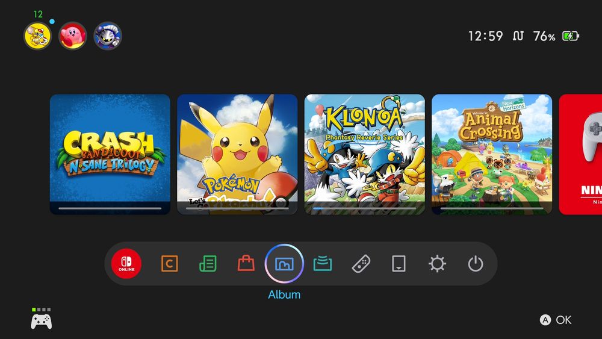
Task: Open Nintendo Switch Online
Action: pyautogui.click(x=126, y=263)
